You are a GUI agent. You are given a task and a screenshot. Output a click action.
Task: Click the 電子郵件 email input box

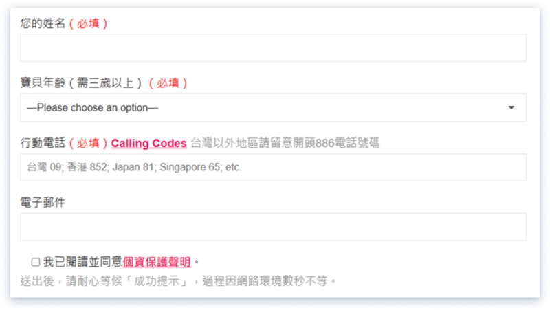pyautogui.click(x=273, y=227)
